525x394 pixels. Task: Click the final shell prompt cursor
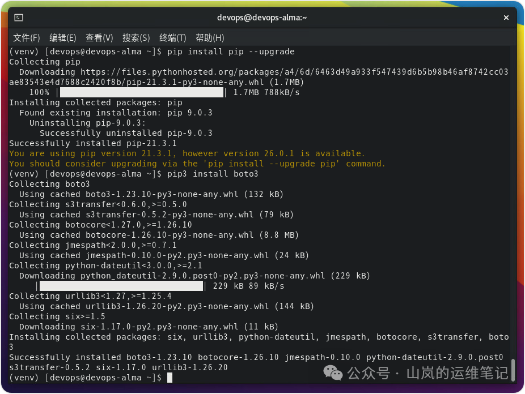tap(170, 378)
